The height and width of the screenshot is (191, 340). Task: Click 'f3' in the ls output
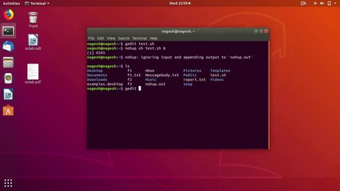pos(130,84)
